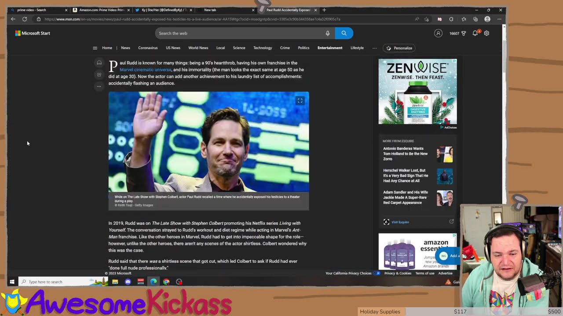Open the Politics navigation item

click(303, 48)
